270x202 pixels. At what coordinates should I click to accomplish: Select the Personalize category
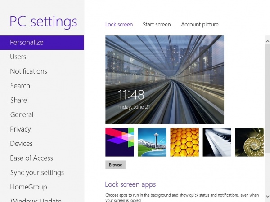point(42,43)
